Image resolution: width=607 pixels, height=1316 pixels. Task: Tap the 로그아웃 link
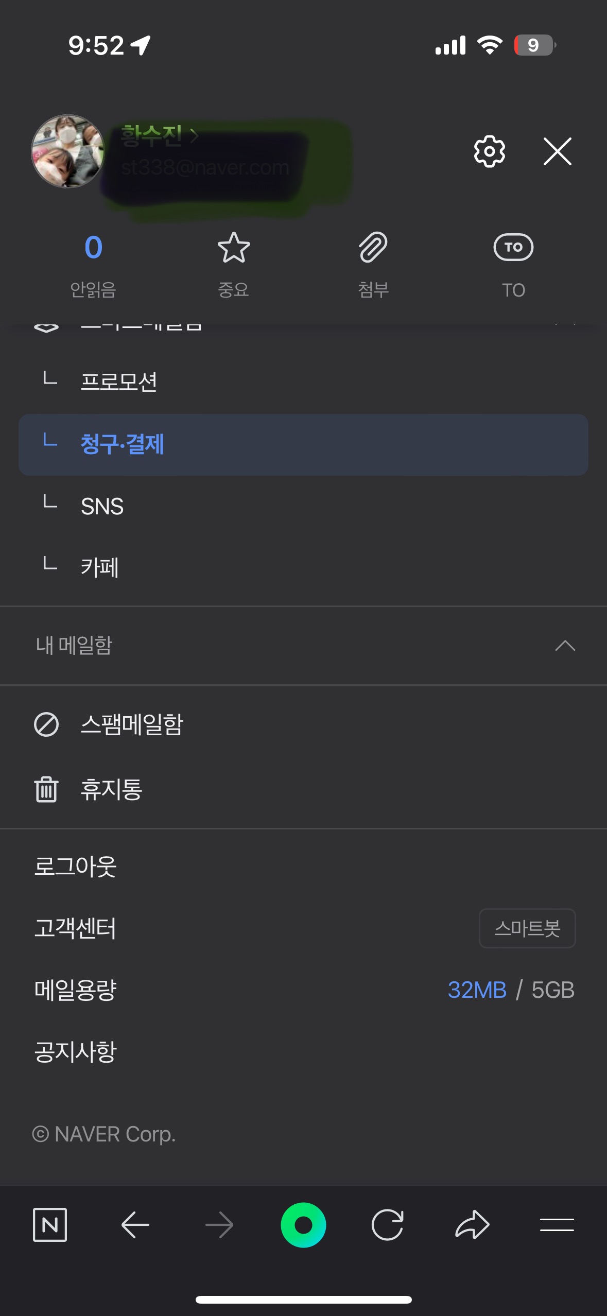[76, 867]
